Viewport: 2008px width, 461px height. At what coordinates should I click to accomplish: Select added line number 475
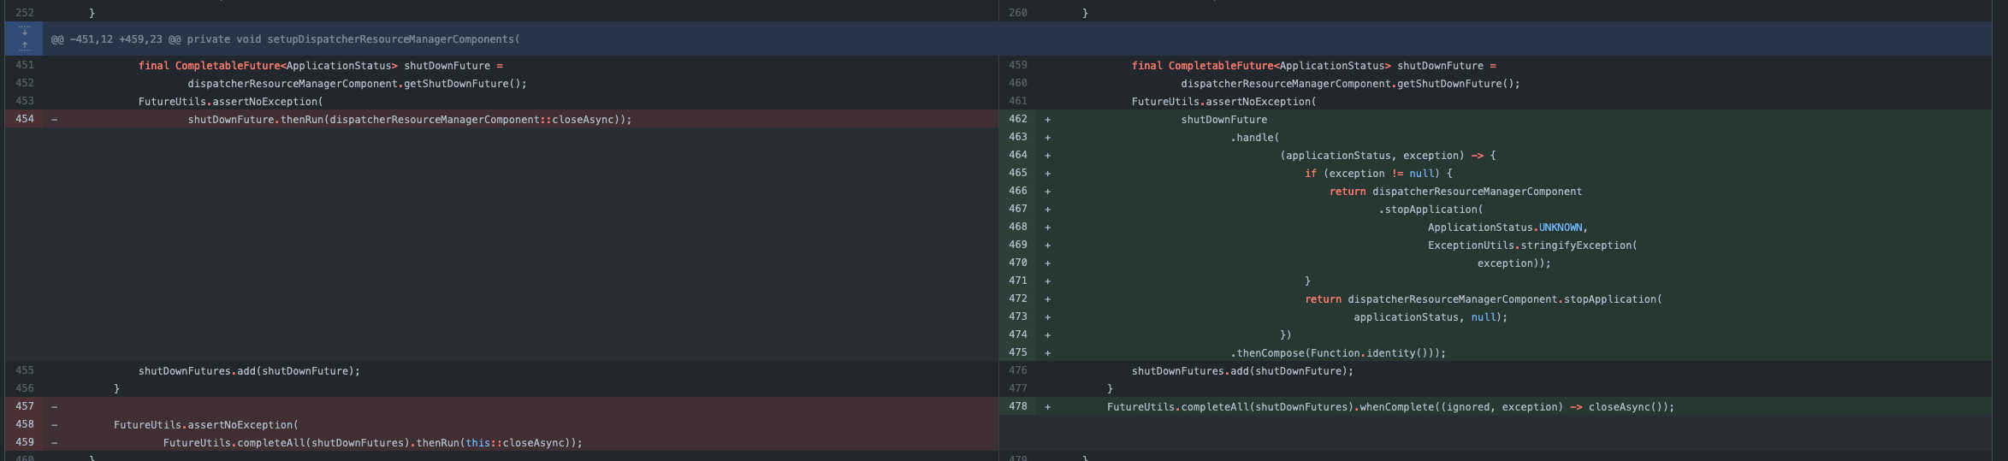pos(1018,353)
